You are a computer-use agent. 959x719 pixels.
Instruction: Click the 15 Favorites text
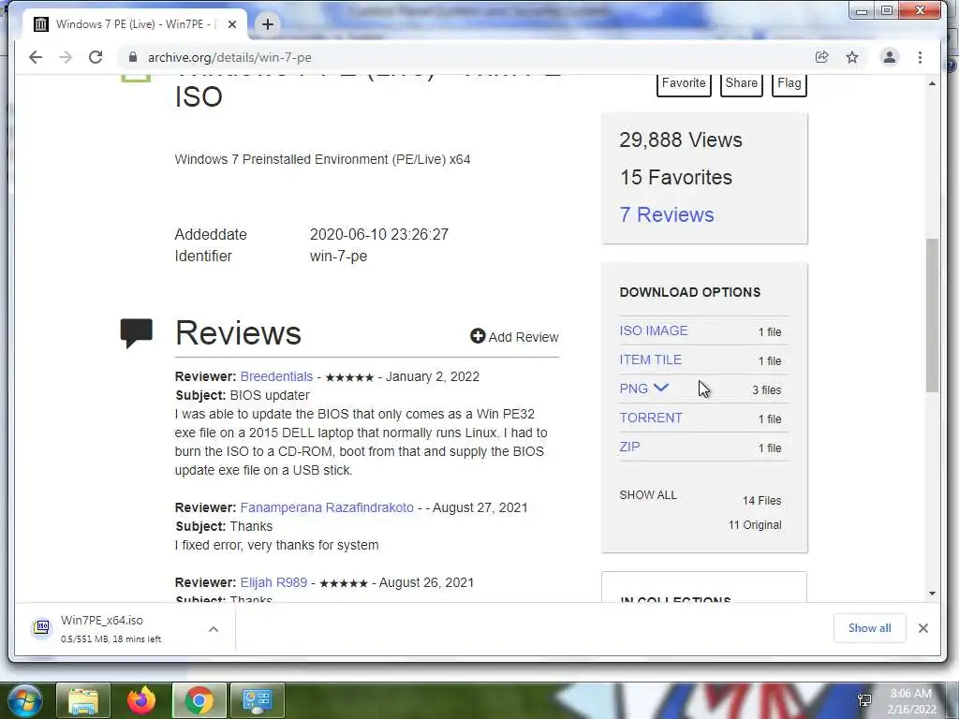pyautogui.click(x=676, y=177)
